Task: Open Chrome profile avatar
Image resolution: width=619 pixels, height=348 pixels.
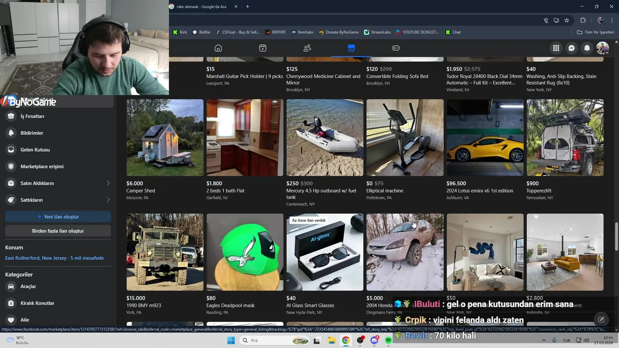Action: (x=600, y=20)
